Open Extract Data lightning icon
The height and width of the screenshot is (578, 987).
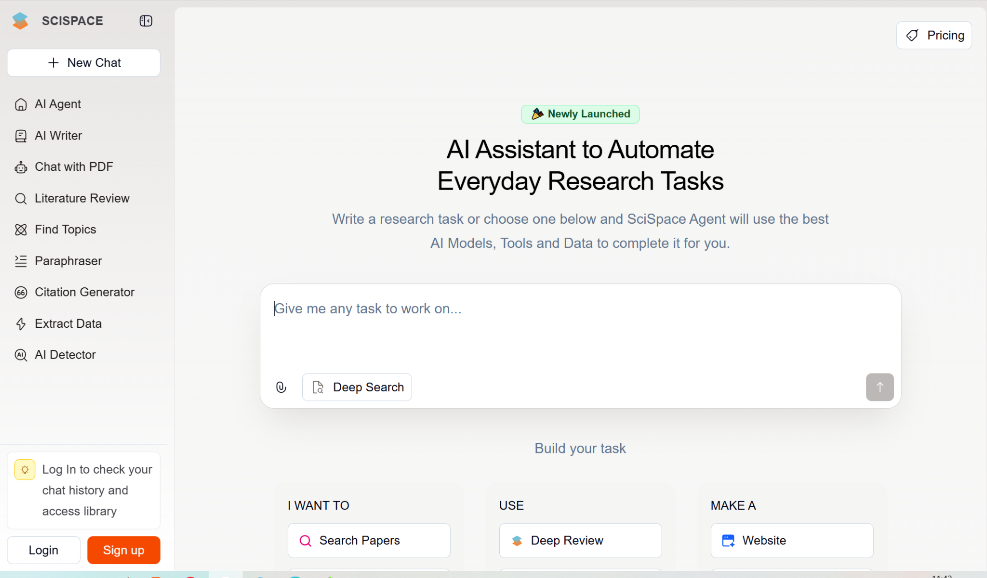(x=21, y=324)
